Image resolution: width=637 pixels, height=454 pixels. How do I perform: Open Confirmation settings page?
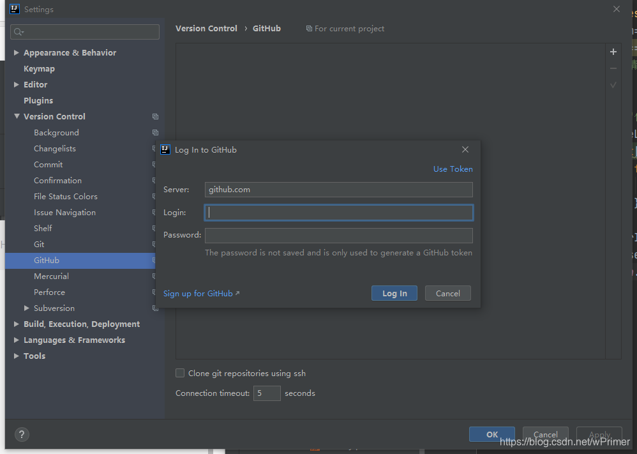pos(57,181)
